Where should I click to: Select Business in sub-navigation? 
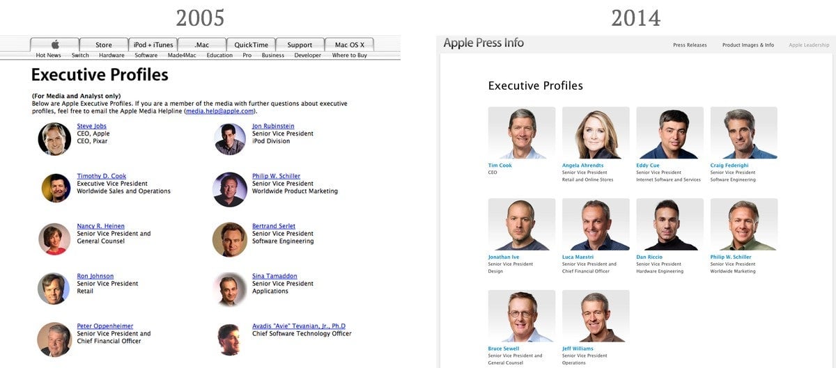point(273,56)
